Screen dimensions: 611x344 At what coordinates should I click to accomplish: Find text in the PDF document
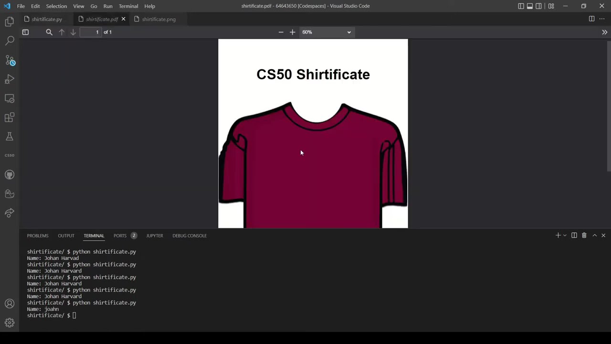coord(49,32)
